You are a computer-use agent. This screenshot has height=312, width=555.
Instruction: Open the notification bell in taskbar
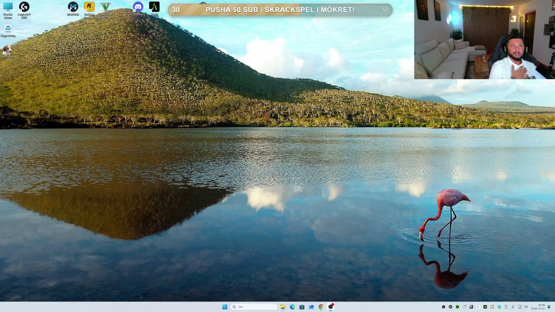point(549,307)
